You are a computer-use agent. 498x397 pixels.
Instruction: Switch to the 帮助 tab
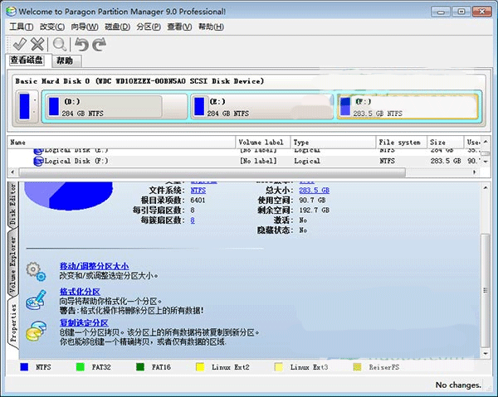[x=65, y=61]
